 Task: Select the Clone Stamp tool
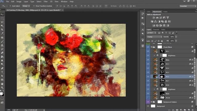tap(2, 45)
